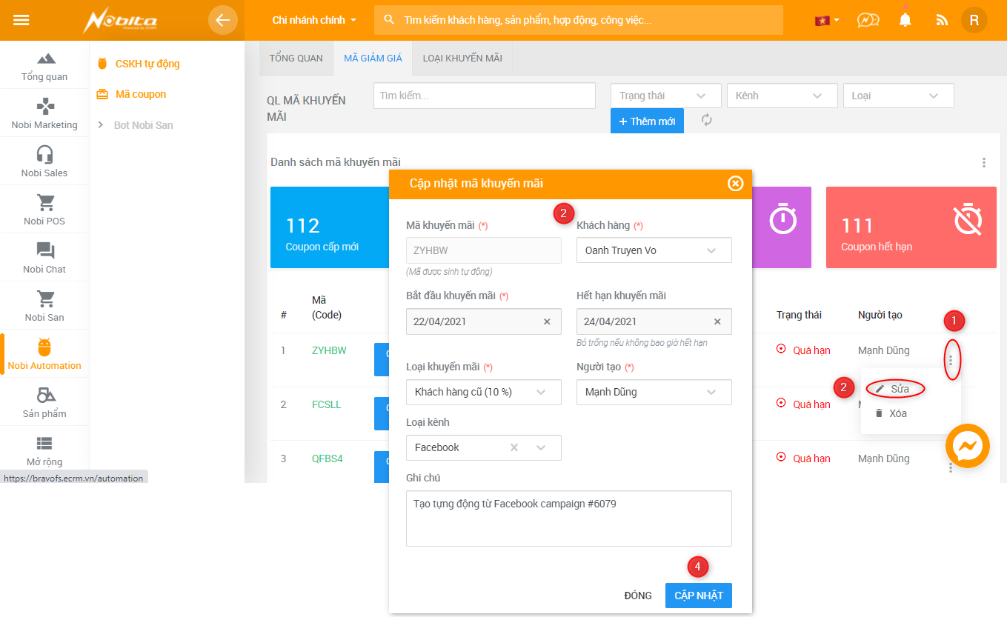Image resolution: width=1007 pixels, height=617 pixels.
Task: Open the hamburger menu icon
Action: (x=21, y=20)
